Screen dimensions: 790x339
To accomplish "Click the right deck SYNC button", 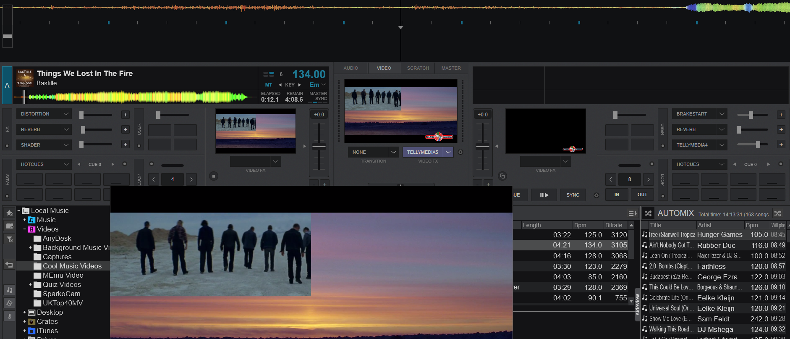I will click(x=573, y=195).
